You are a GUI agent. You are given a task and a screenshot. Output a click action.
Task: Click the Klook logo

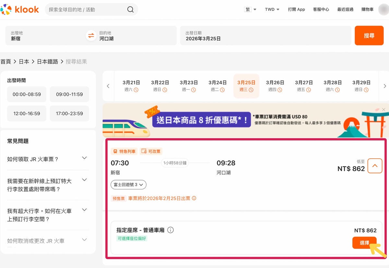[20, 10]
